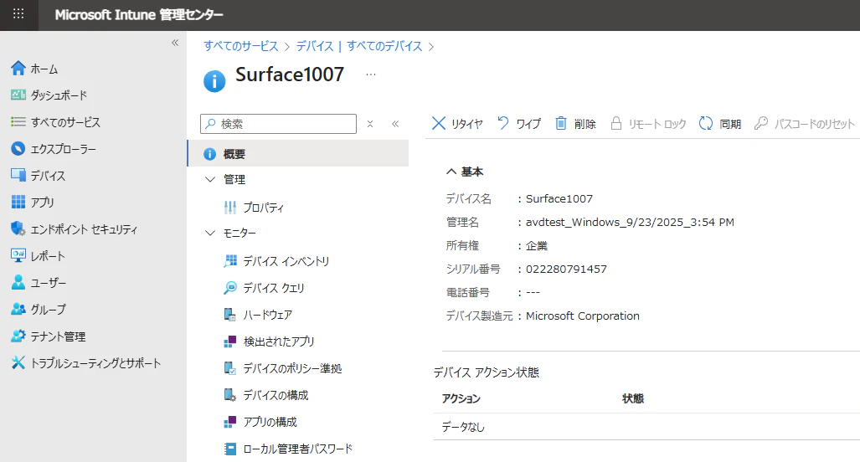Click the ユーザー person icon

18,282
